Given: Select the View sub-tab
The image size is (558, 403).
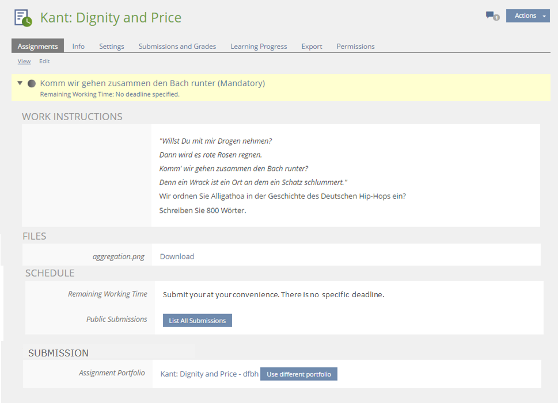Looking at the screenshot, I should tap(24, 61).
